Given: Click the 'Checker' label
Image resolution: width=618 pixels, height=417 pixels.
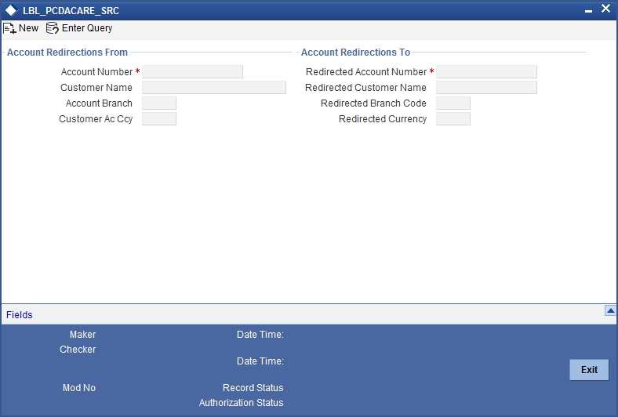Looking at the screenshot, I should point(78,350).
